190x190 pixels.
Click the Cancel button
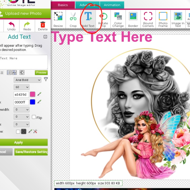pyautogui.click(x=6, y=152)
